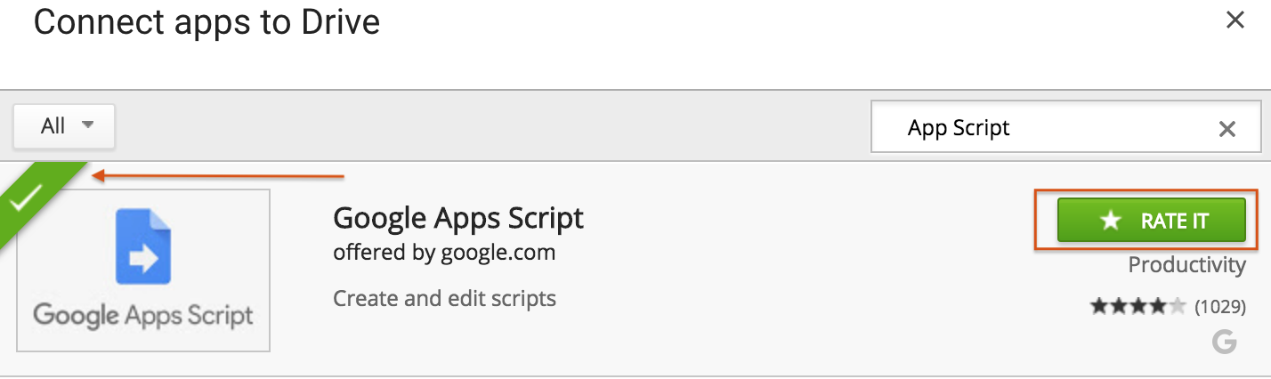Click the offered by google.com text
This screenshot has width=1271, height=379.
[444, 253]
